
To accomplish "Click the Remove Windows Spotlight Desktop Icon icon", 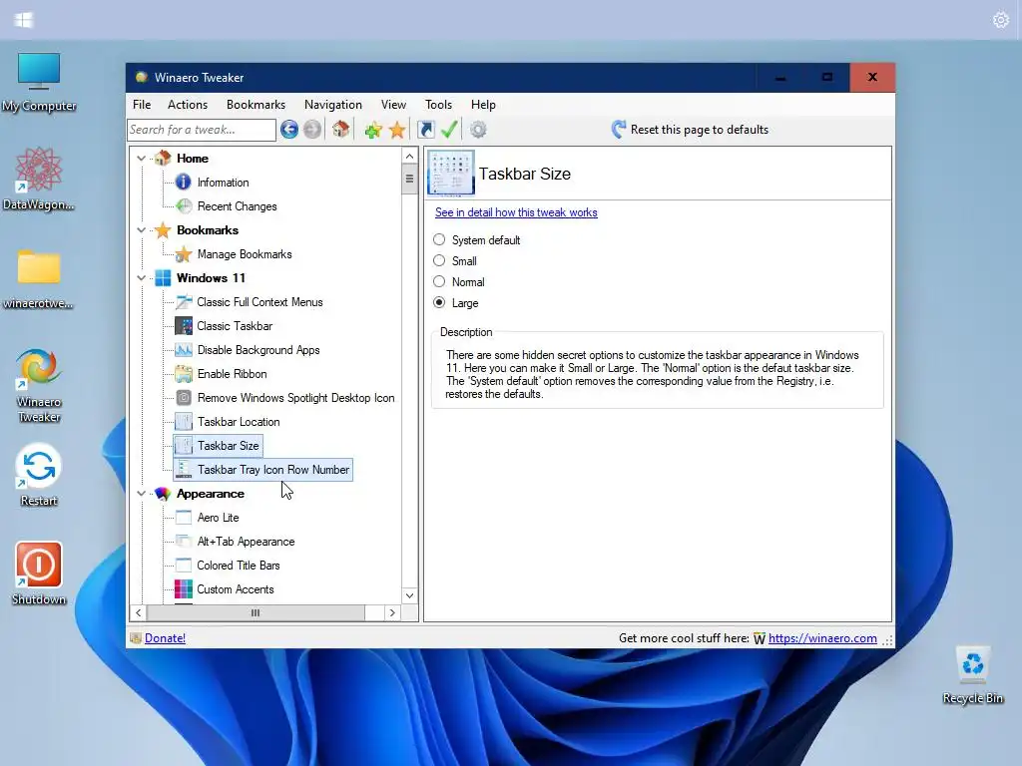I will click(x=184, y=398).
